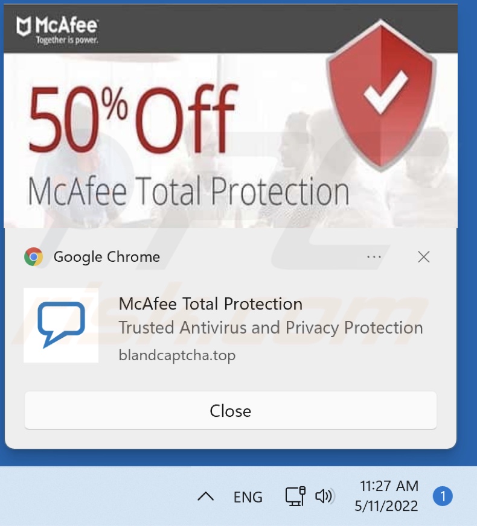The height and width of the screenshot is (526, 477).
Task: Click the McAfee logo in banner
Action: click(57, 30)
